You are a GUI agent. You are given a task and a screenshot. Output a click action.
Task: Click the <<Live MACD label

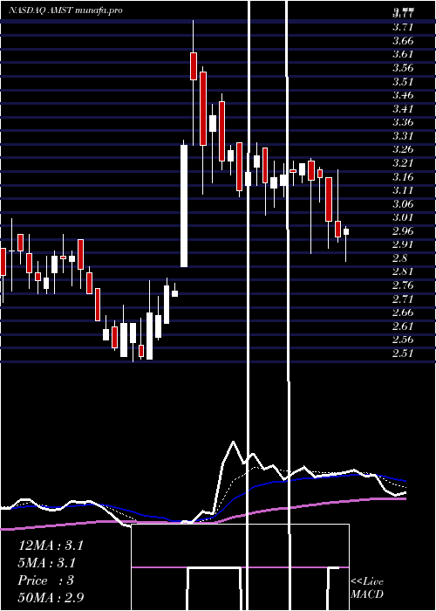(x=367, y=588)
